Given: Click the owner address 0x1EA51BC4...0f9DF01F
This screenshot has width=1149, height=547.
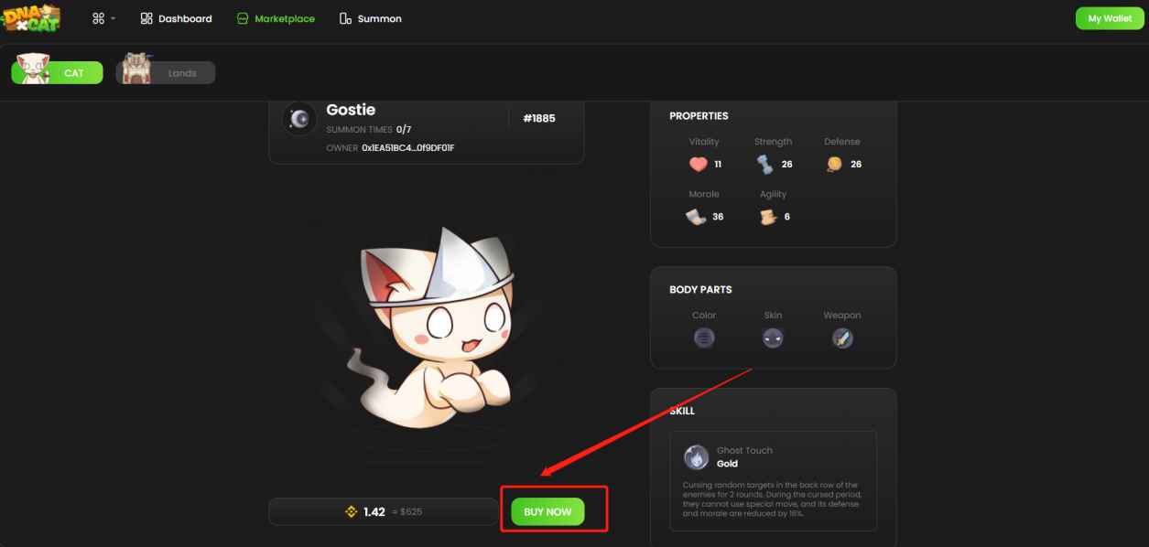Looking at the screenshot, I should pos(408,147).
